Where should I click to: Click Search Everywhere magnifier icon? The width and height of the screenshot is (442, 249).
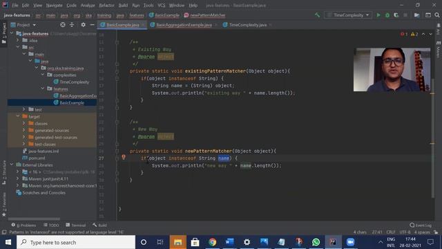[x=437, y=15]
